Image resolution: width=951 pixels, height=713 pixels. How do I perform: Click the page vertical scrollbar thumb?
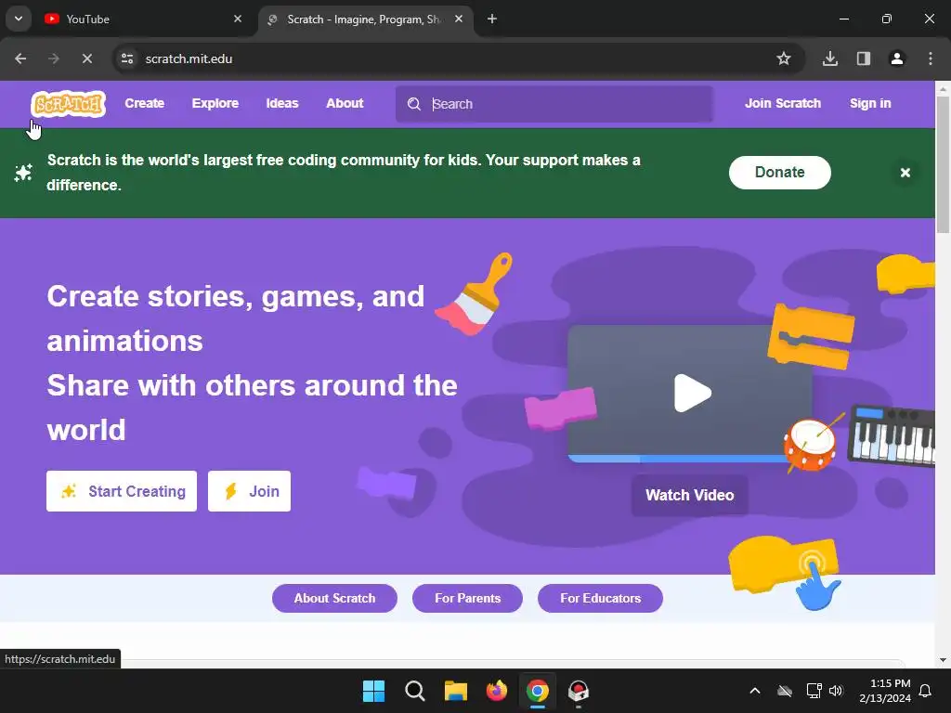point(943,165)
